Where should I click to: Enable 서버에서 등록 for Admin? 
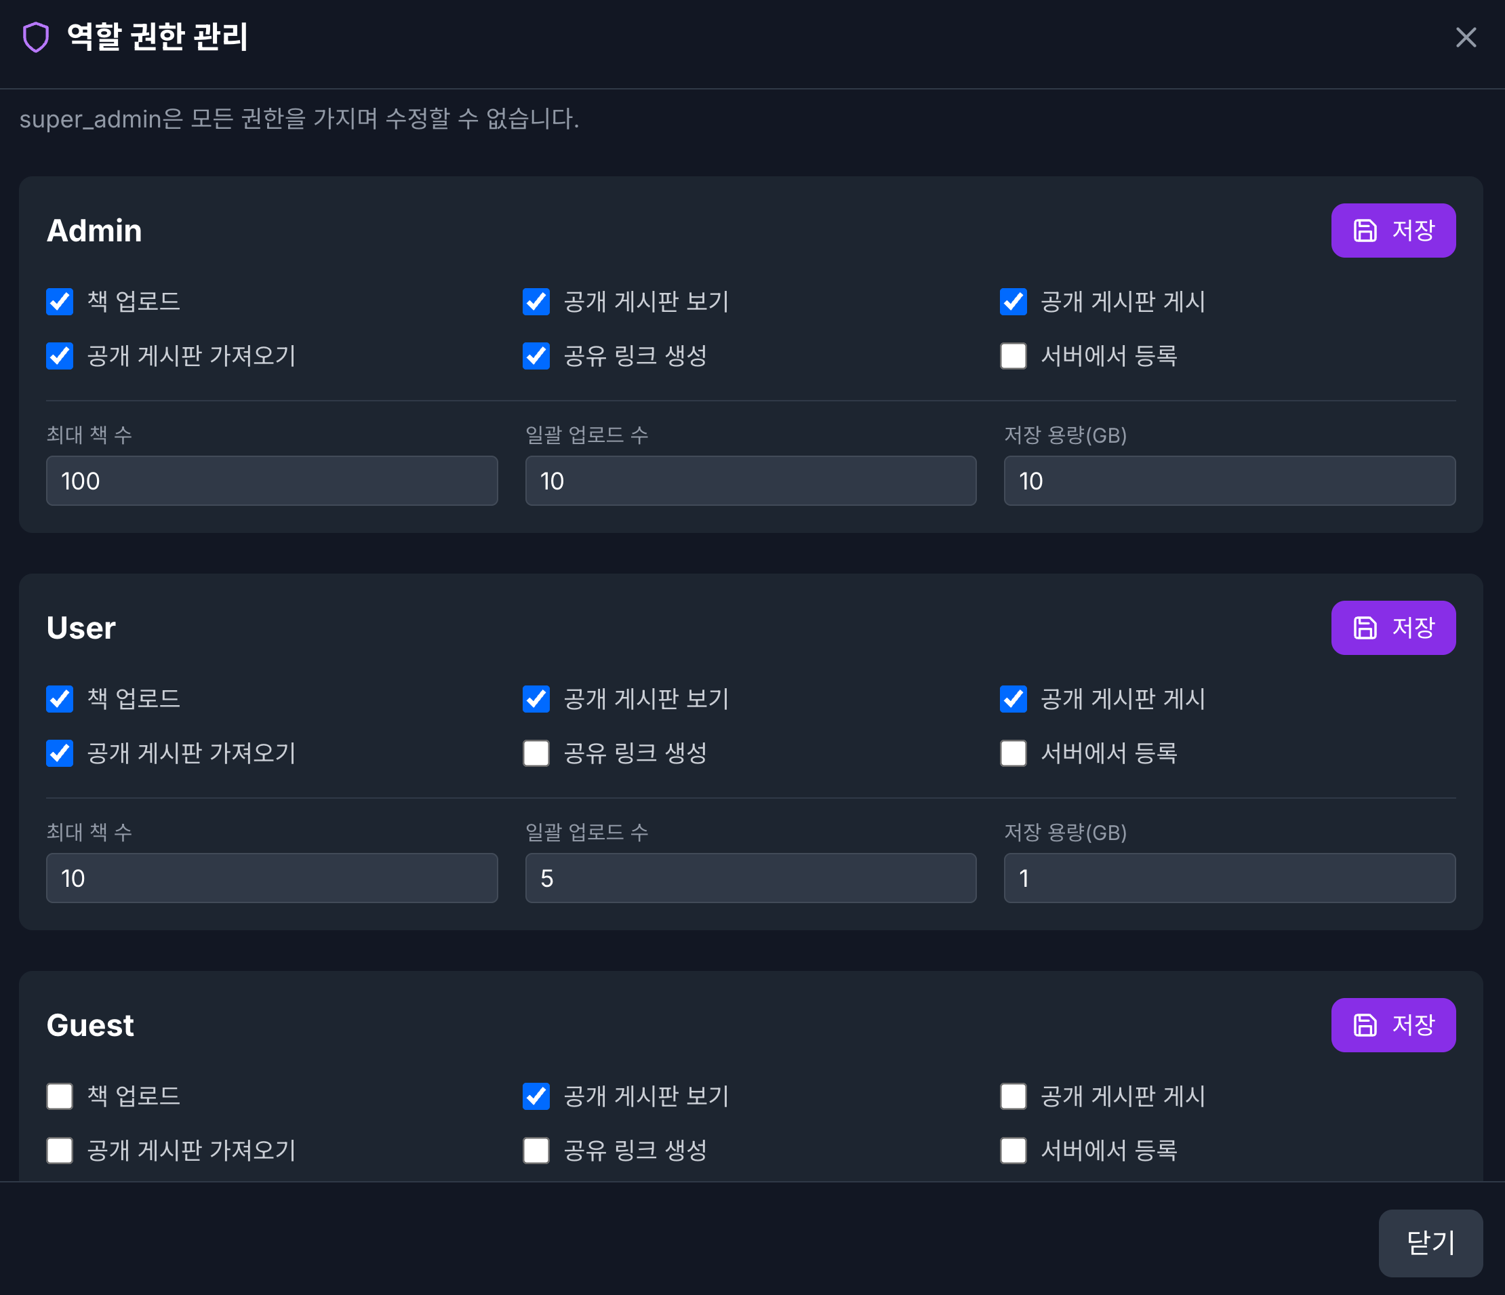pyautogui.click(x=1013, y=356)
